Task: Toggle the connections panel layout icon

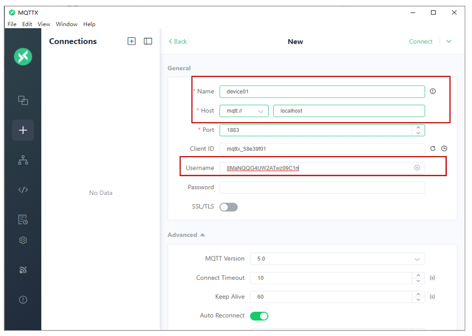Action: click(148, 41)
